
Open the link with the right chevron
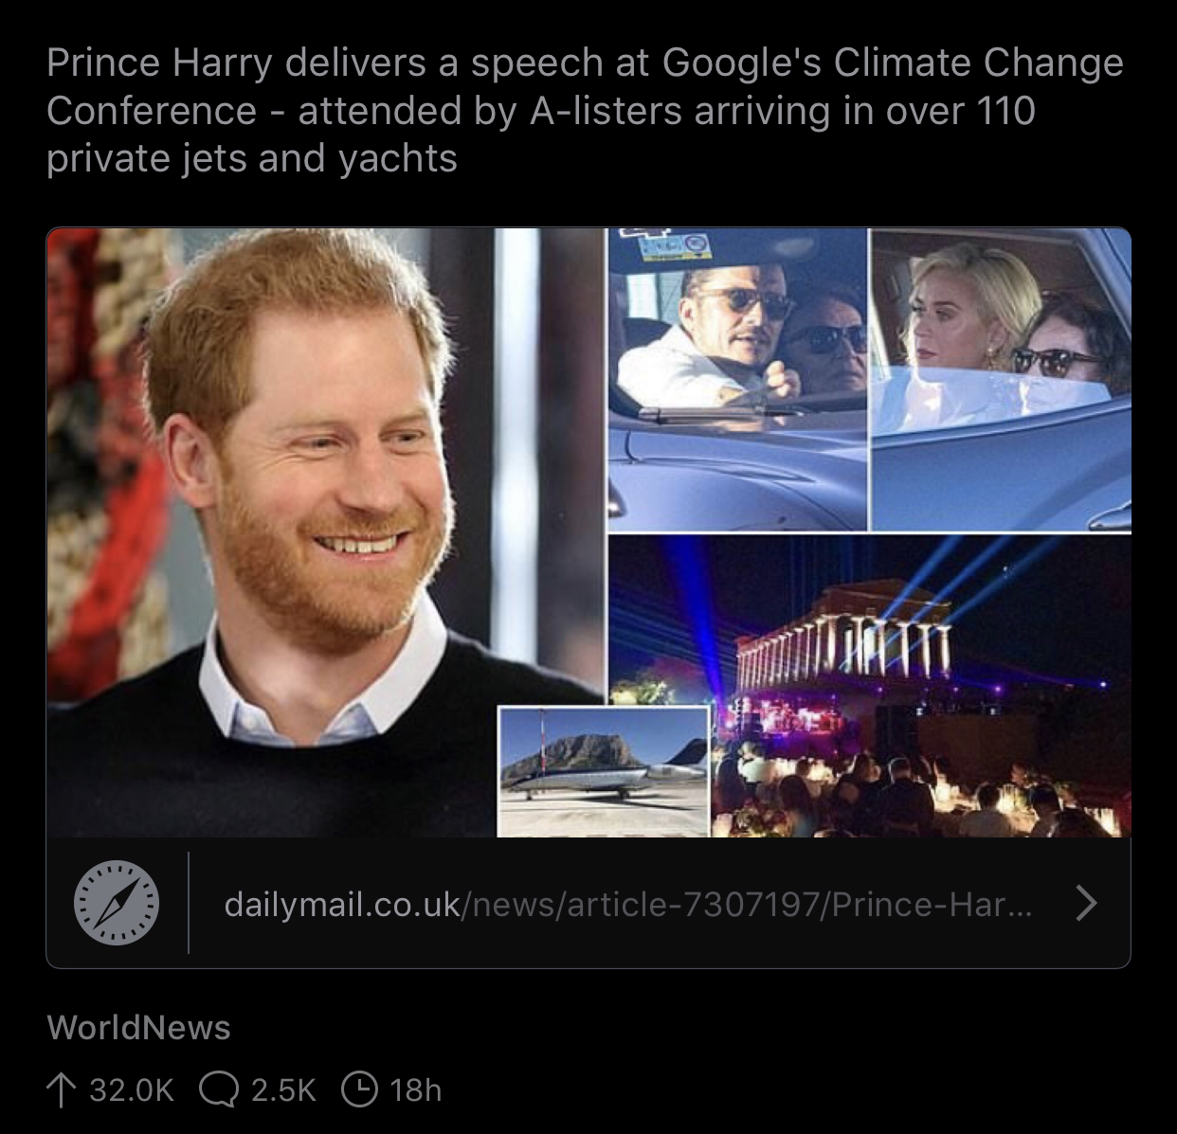[x=1086, y=904]
